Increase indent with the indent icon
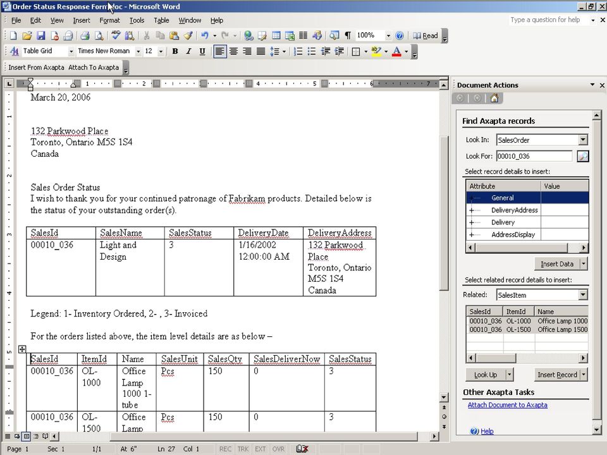 (339, 51)
